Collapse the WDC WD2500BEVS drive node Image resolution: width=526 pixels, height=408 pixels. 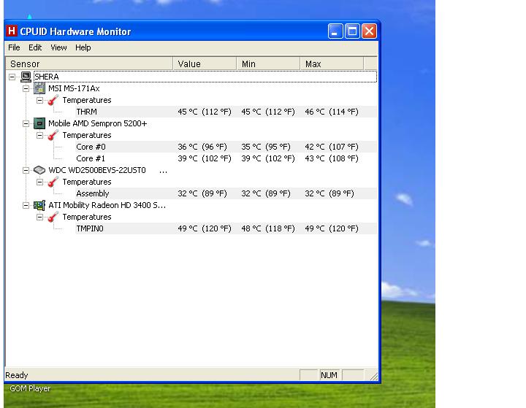pos(26,170)
